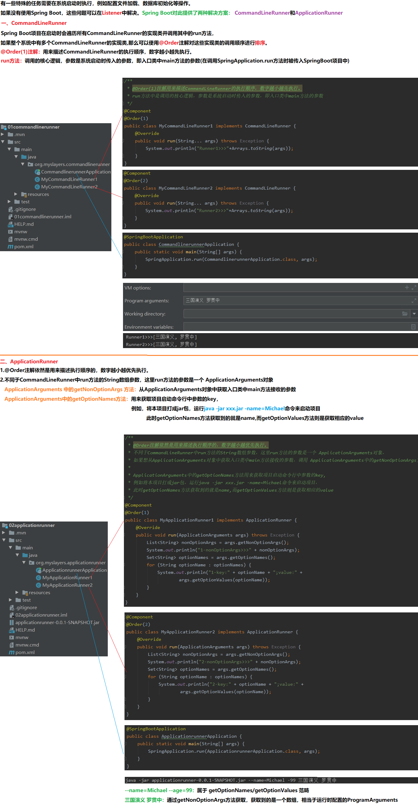
Task: Click the CommandlinerunnerApplication class icon
Action: point(37,172)
